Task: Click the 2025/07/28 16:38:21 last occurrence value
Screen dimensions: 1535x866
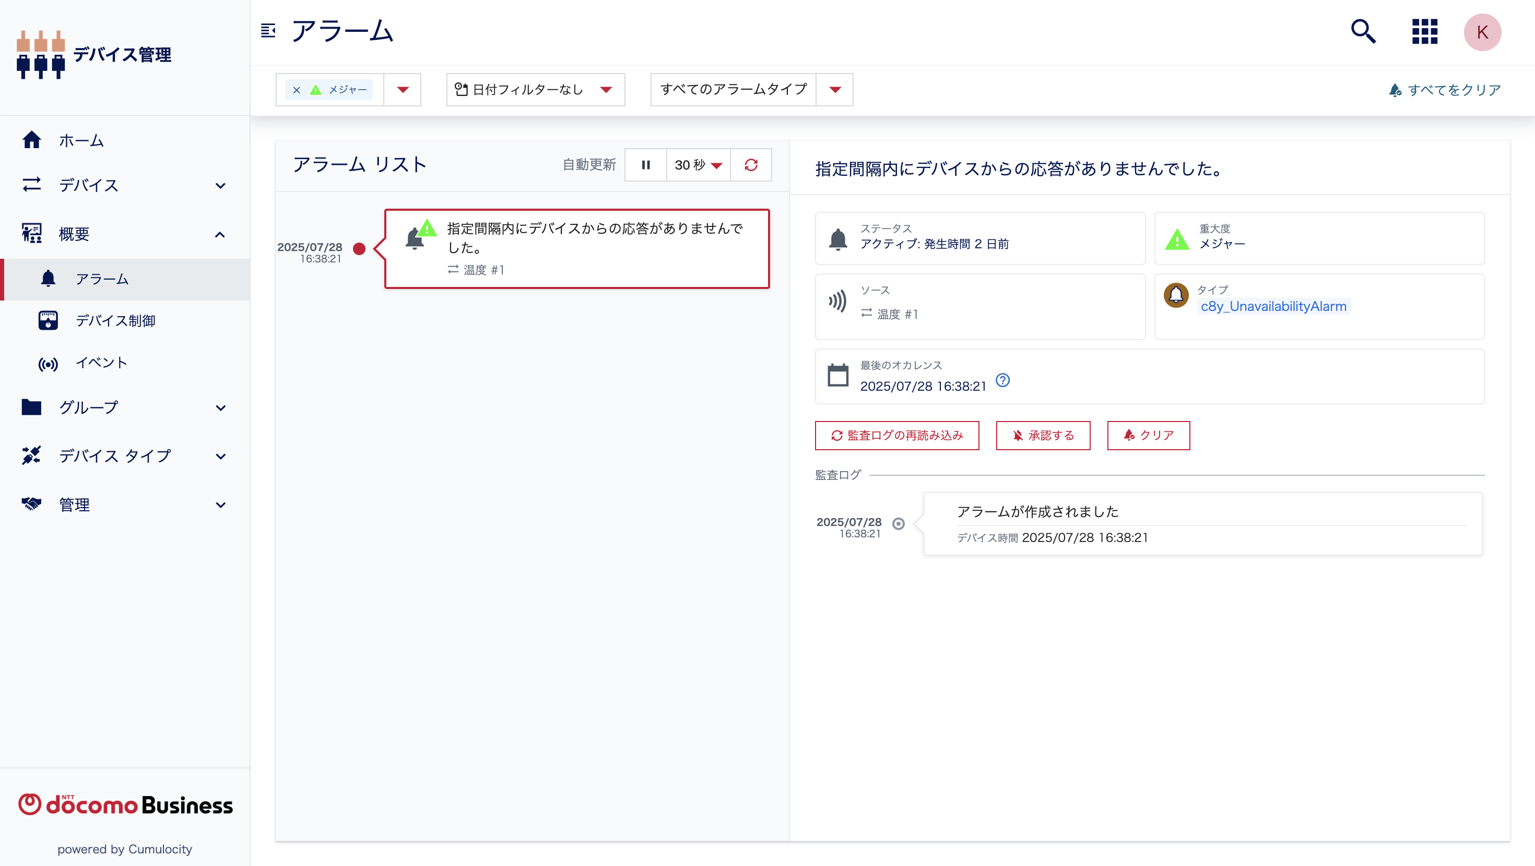Action: 923,386
